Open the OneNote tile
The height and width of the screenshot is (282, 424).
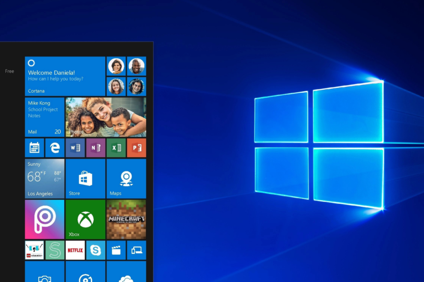pyautogui.click(x=96, y=148)
